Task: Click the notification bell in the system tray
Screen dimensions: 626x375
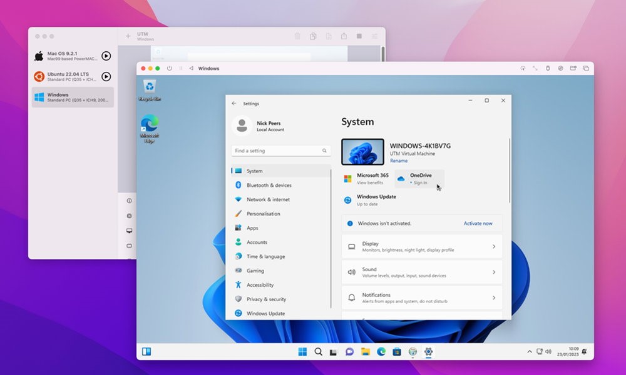Action: [585, 351]
